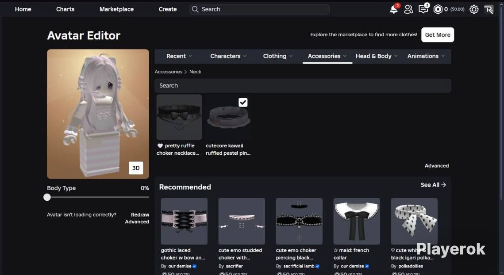Click the magnifier icon in top search bar

pos(195,9)
